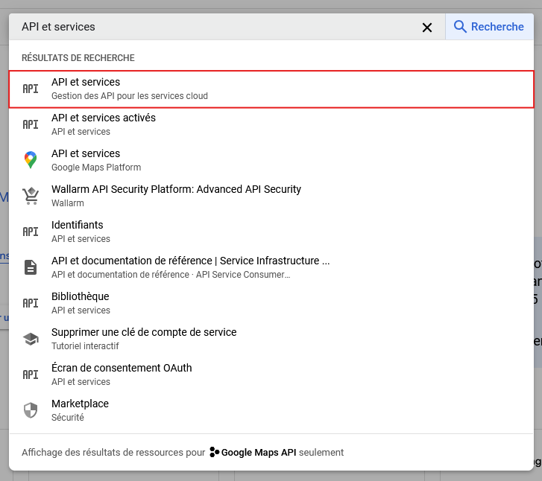This screenshot has width=542, height=481.
Task: Select 'API et services activés' result
Action: point(271,124)
